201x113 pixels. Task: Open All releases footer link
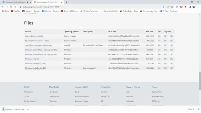[54, 92]
